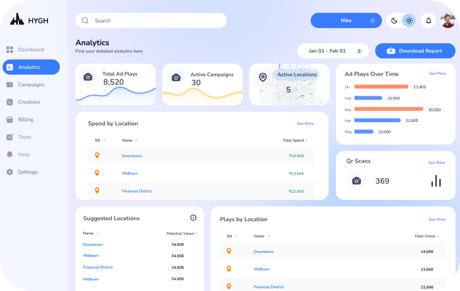Image resolution: width=460 pixels, height=291 pixels.
Task: Click the Download Report button
Action: tap(415, 50)
